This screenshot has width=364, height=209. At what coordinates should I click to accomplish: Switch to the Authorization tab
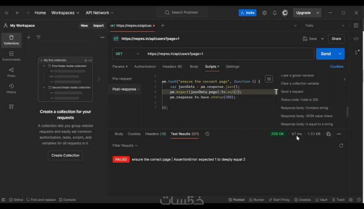145,66
